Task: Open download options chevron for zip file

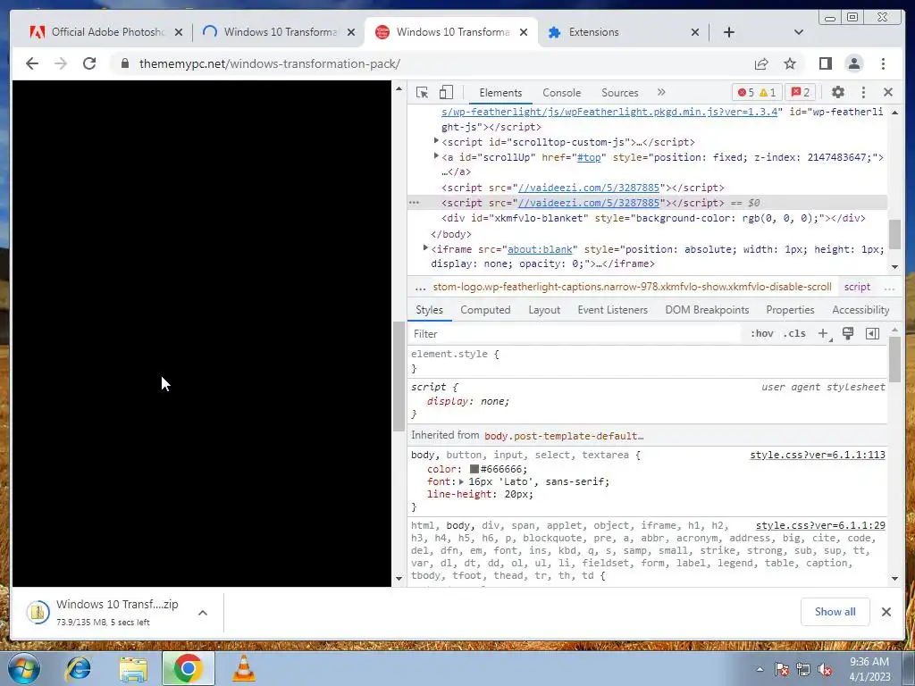Action: pyautogui.click(x=203, y=613)
